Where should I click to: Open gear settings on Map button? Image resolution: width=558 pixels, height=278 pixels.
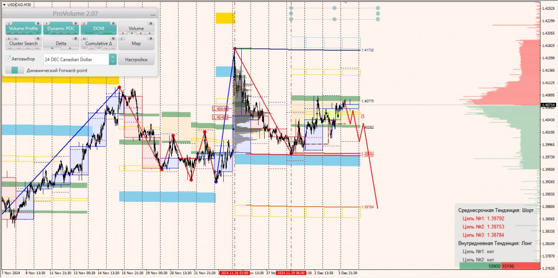pos(151,38)
